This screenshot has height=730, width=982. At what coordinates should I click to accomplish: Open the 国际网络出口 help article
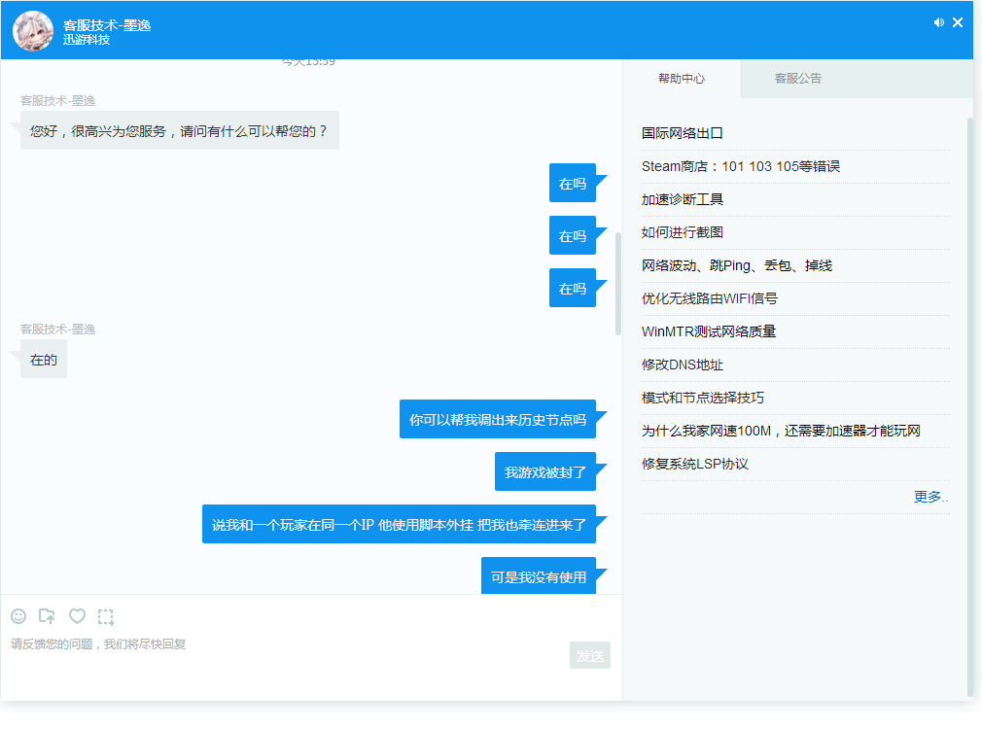(x=683, y=133)
